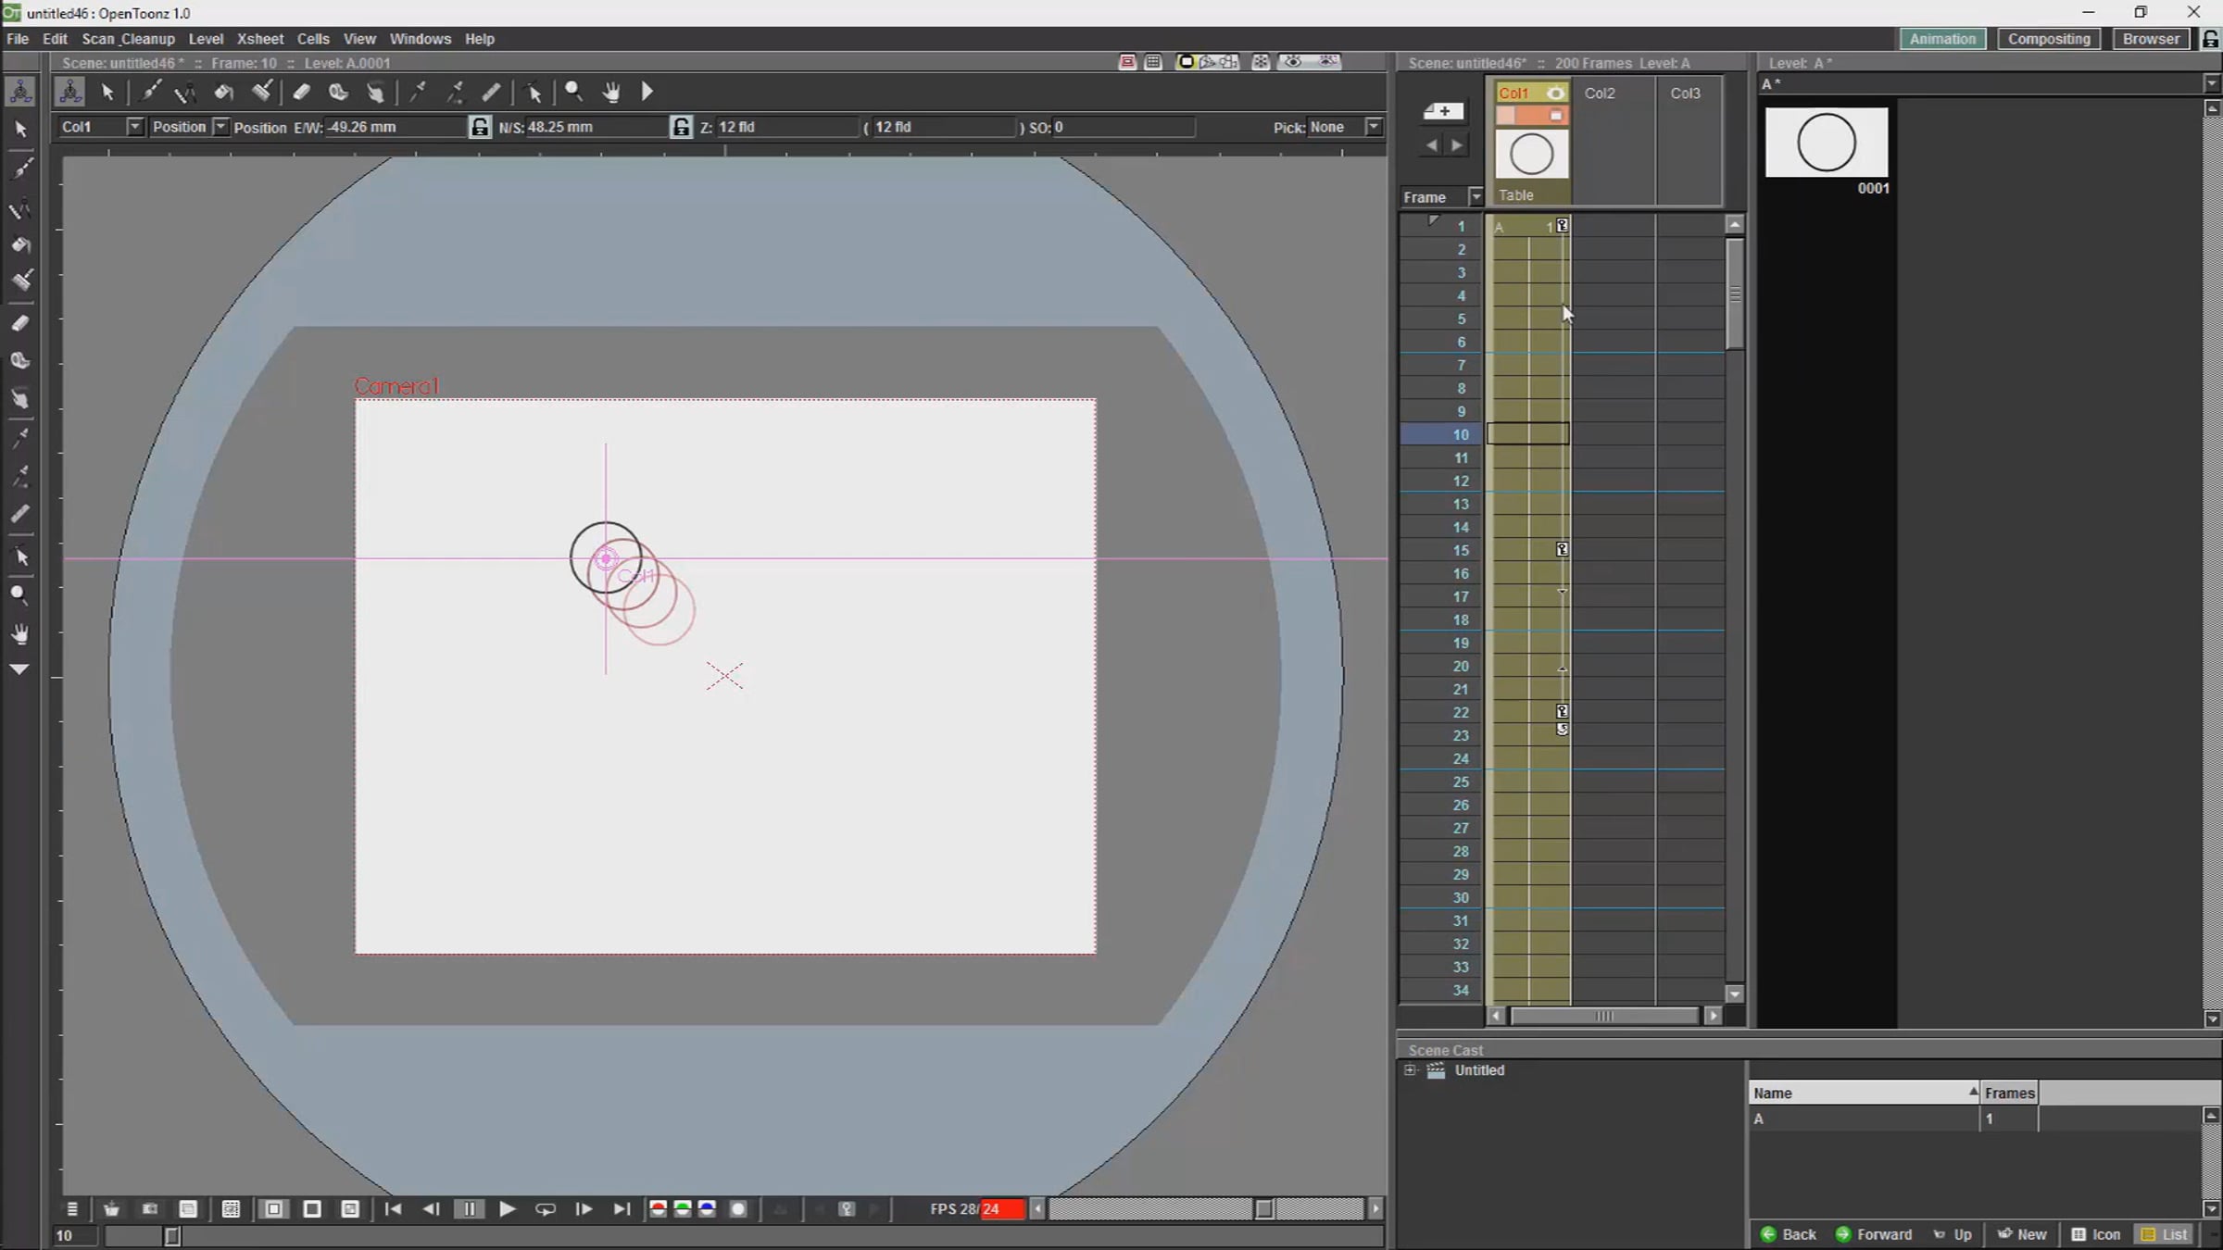Toggle Col1 preview visibility eye
This screenshot has width=2223, height=1250.
point(1555,93)
